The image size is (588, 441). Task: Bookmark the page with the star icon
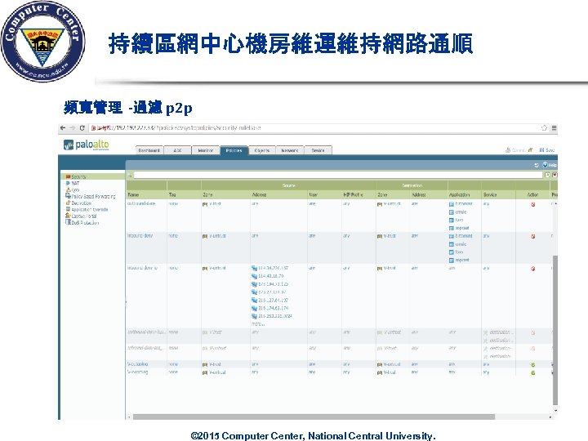click(544, 128)
